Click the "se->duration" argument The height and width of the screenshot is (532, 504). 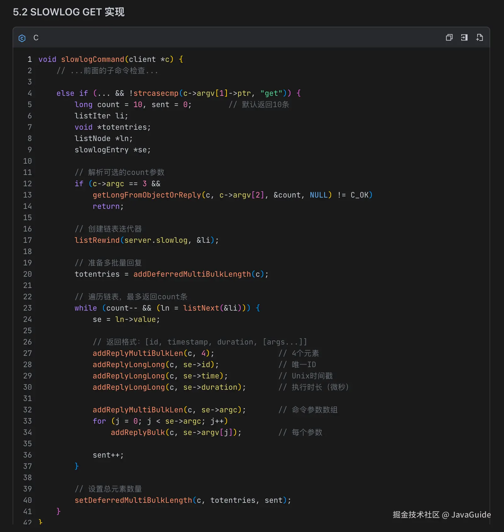[210, 387]
